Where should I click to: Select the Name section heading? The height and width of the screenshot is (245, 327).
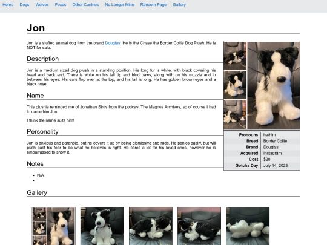click(x=35, y=96)
